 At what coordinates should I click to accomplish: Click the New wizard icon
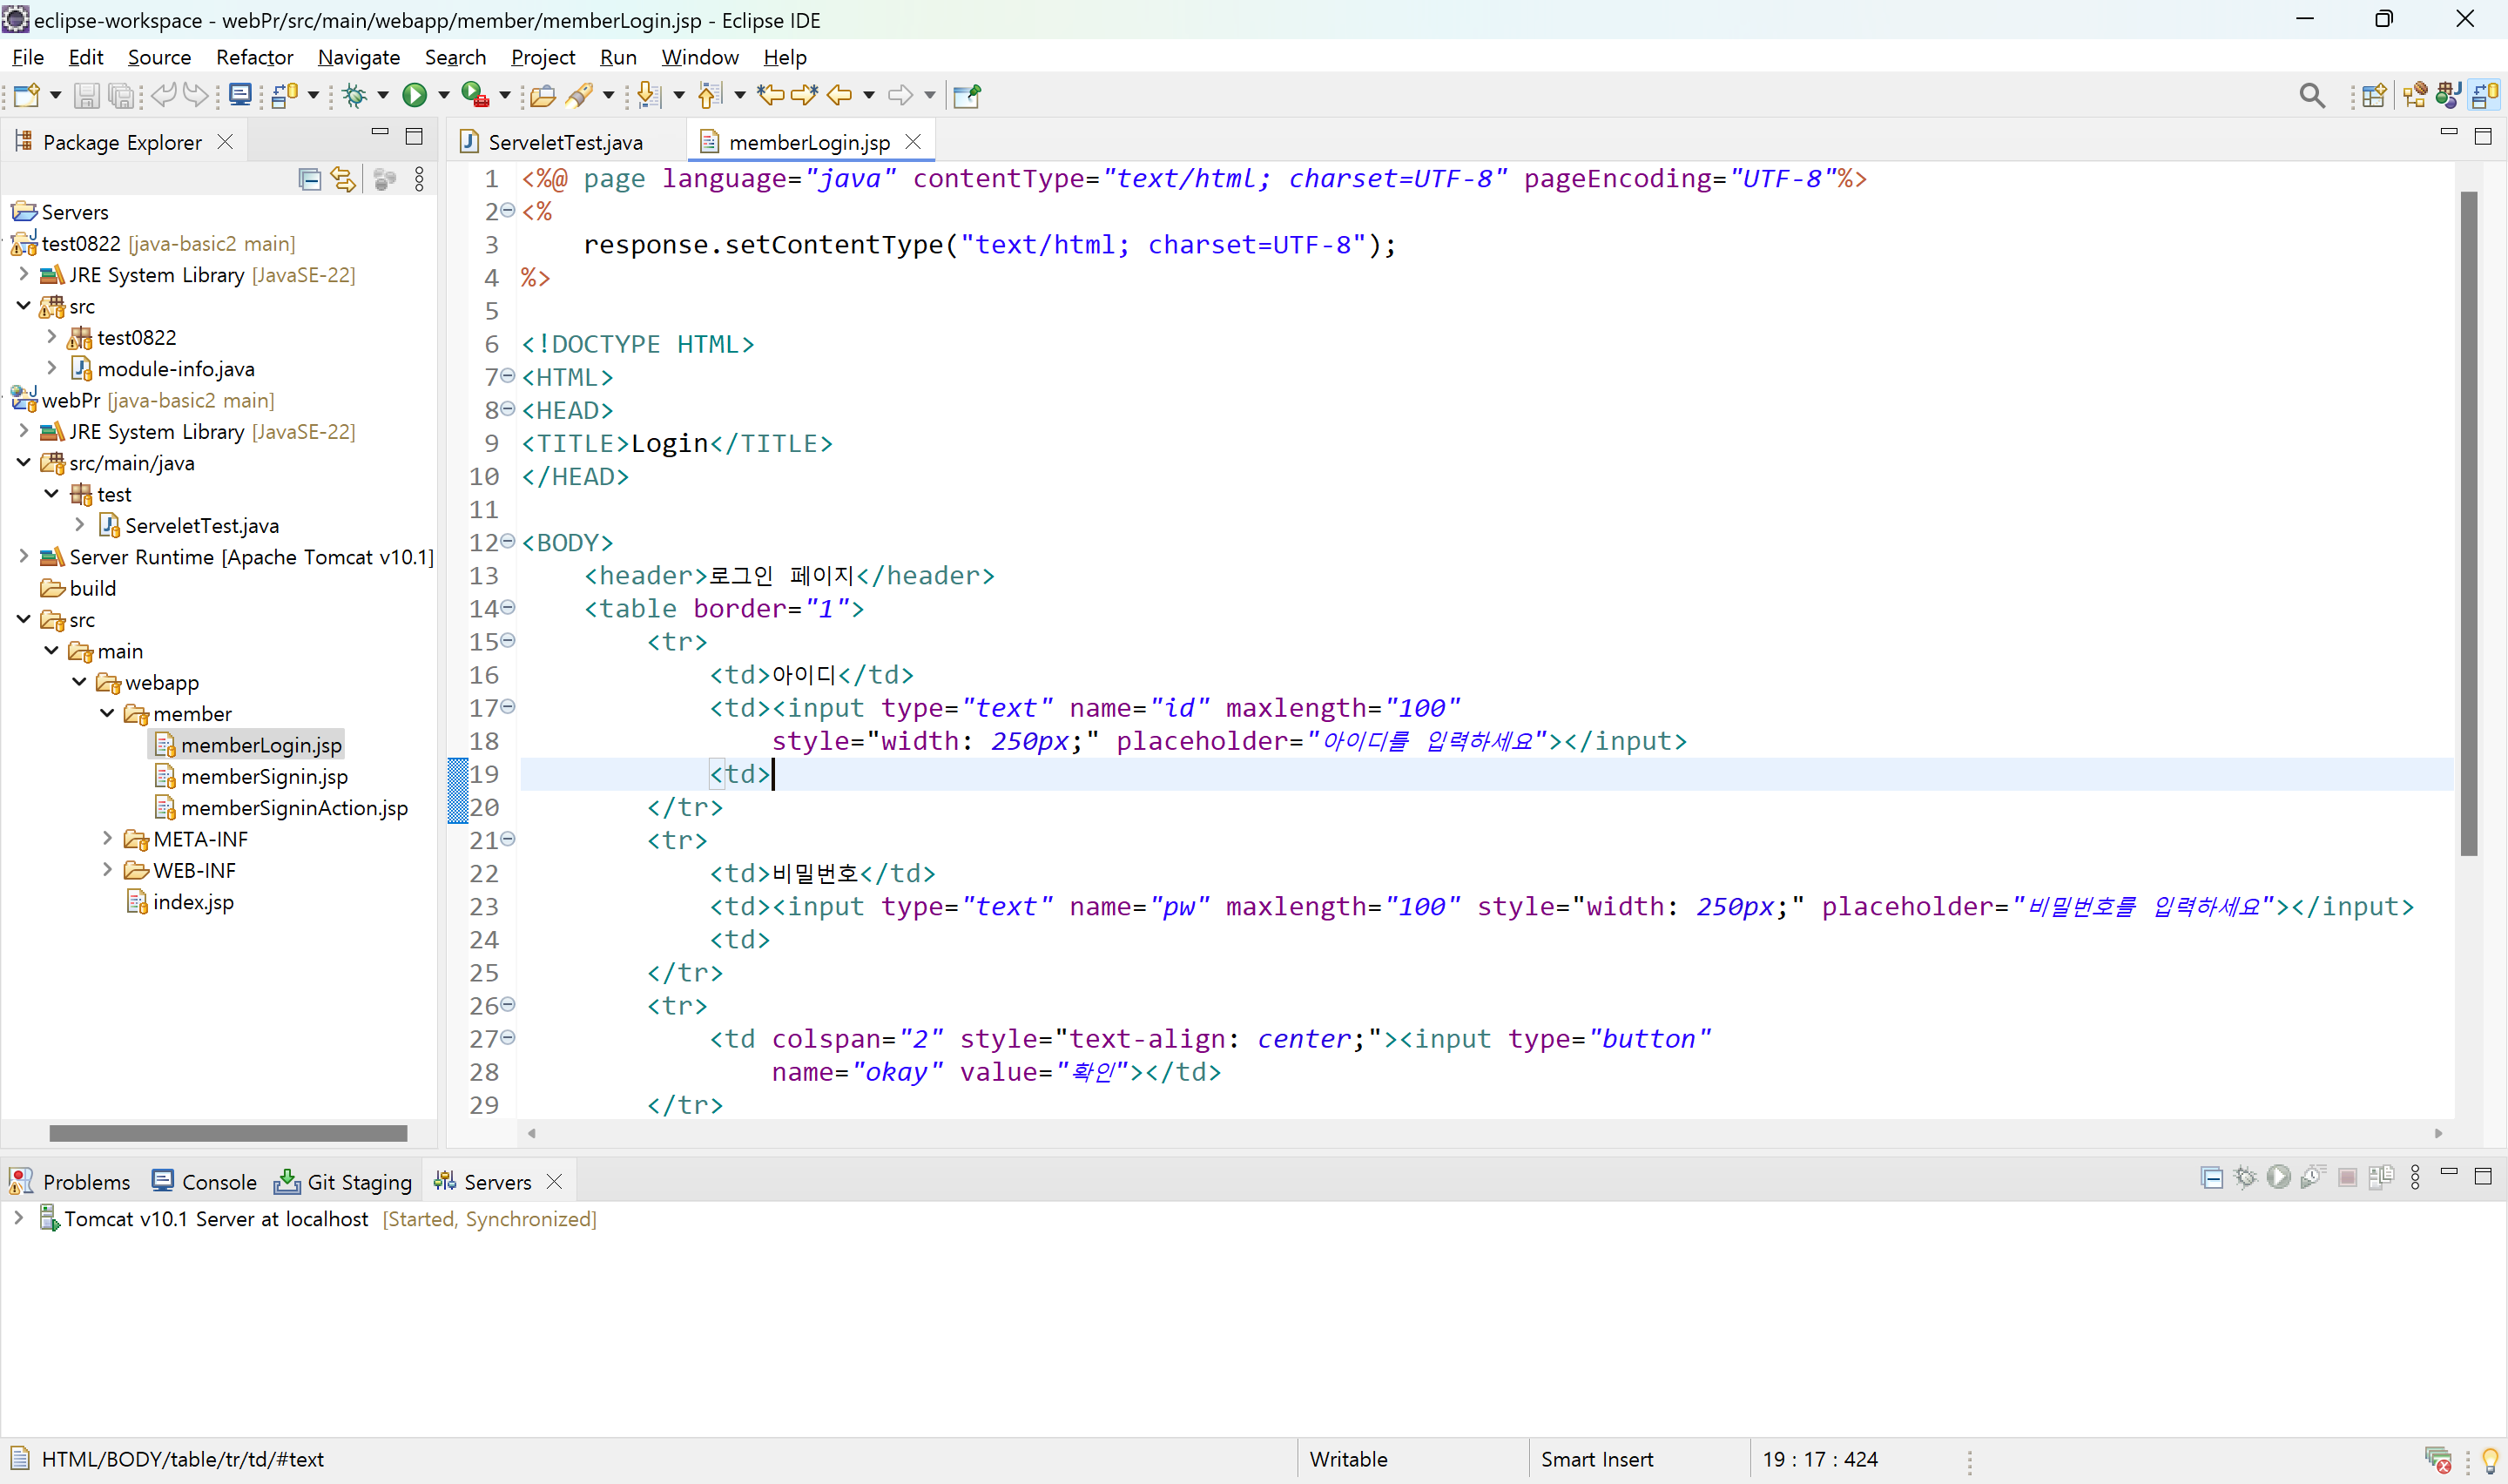pos(26,95)
